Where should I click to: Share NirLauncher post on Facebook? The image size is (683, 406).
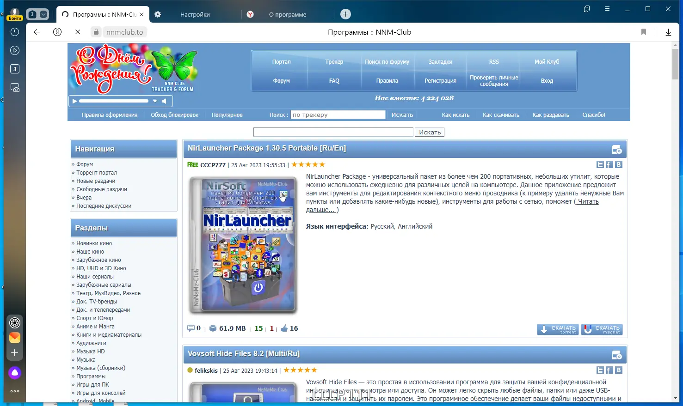coord(609,165)
